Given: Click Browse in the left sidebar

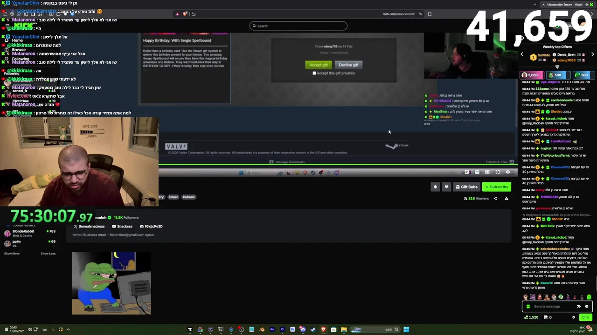Looking at the screenshot, I should click(x=19, y=50).
